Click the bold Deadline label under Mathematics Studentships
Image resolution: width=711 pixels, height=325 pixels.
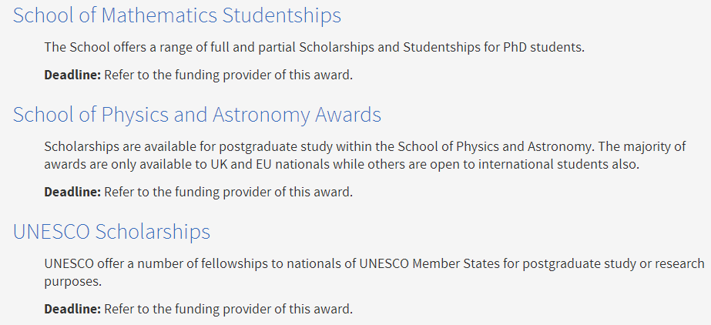(72, 75)
